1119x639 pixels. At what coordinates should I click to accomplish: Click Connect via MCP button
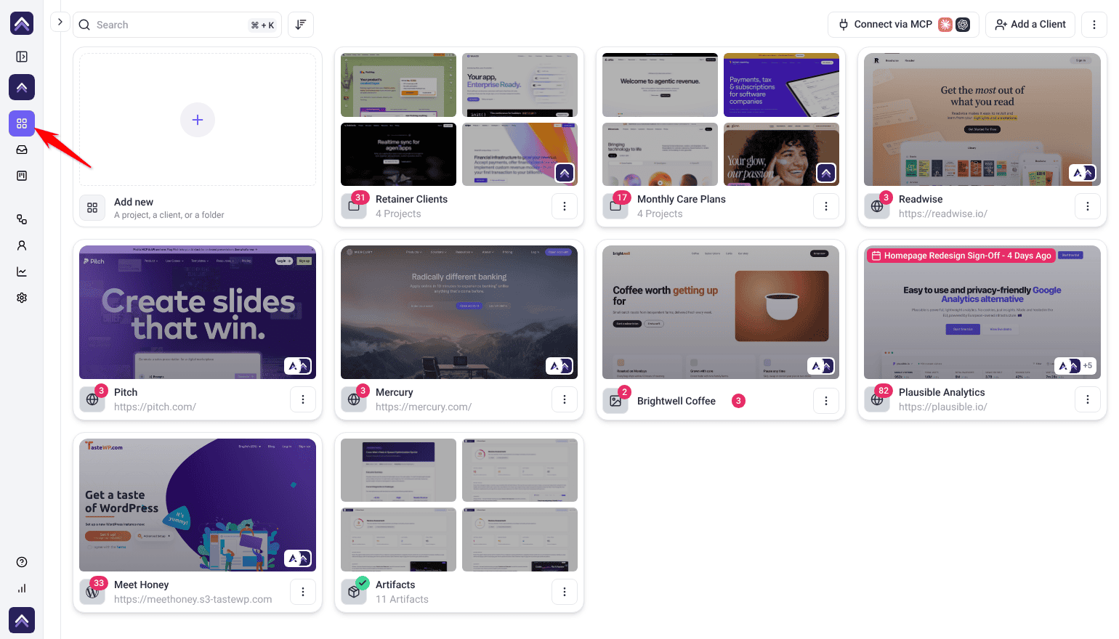tap(903, 24)
